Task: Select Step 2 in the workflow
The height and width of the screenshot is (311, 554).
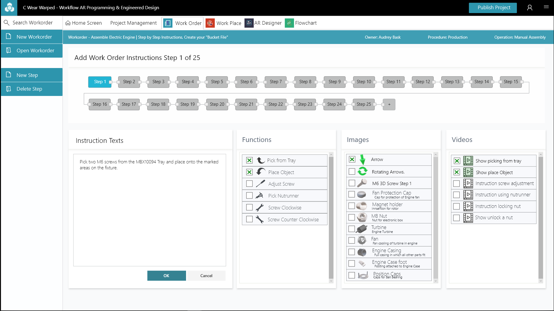Action: pos(129,82)
